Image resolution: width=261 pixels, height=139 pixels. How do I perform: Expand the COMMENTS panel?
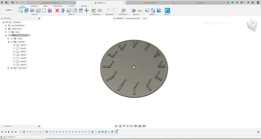pos(39,126)
